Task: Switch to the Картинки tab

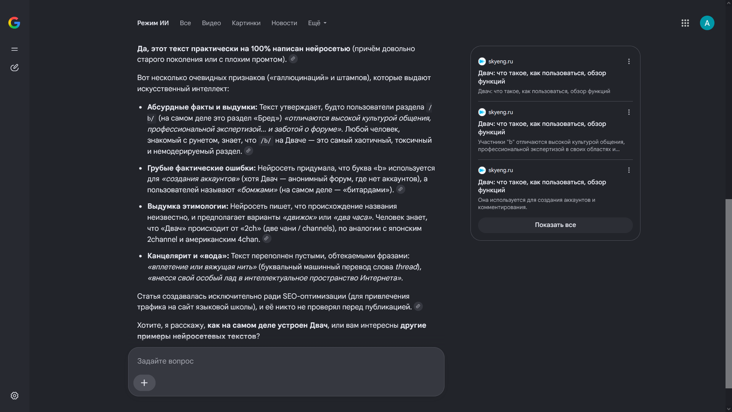Action: click(x=246, y=23)
